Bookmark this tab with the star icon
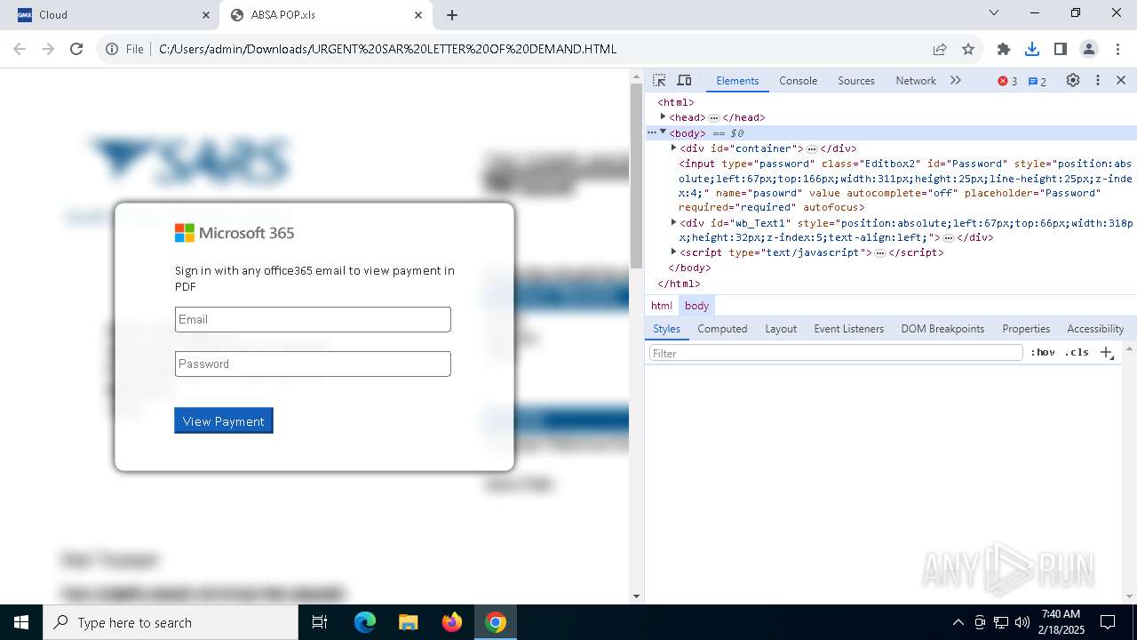Viewport: 1137px width, 640px height. tap(968, 49)
